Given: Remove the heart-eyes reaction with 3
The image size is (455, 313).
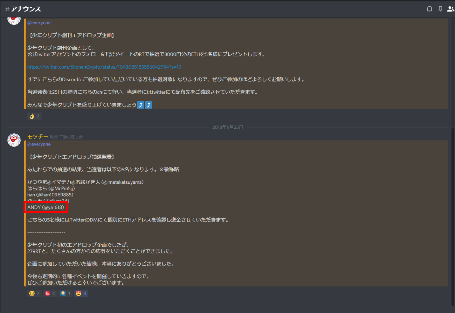Looking at the screenshot, I should [x=81, y=293].
